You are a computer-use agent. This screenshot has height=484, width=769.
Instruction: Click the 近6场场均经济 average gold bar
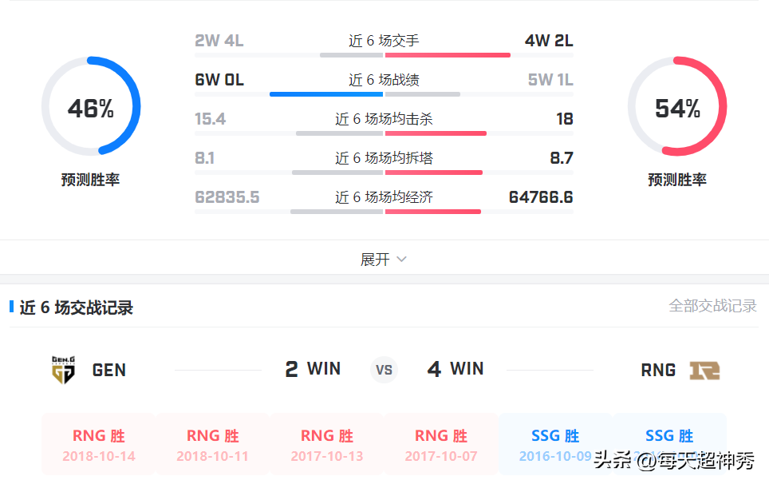384,212
